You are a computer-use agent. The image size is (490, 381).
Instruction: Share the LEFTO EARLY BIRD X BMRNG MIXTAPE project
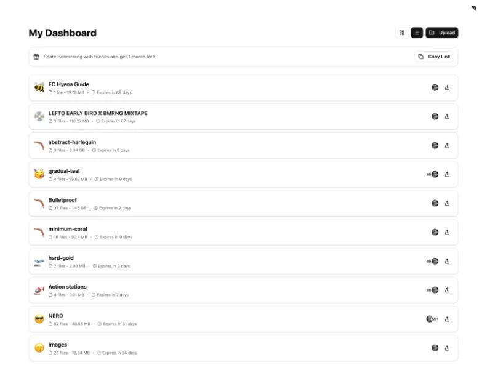[447, 116]
